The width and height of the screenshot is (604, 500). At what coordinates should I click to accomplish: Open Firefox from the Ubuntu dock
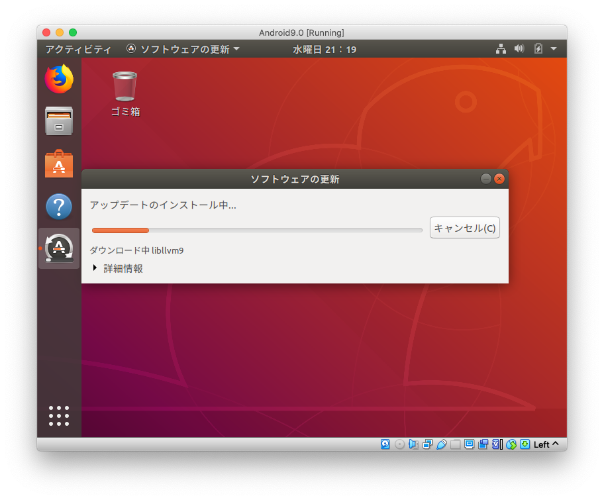pyautogui.click(x=59, y=79)
